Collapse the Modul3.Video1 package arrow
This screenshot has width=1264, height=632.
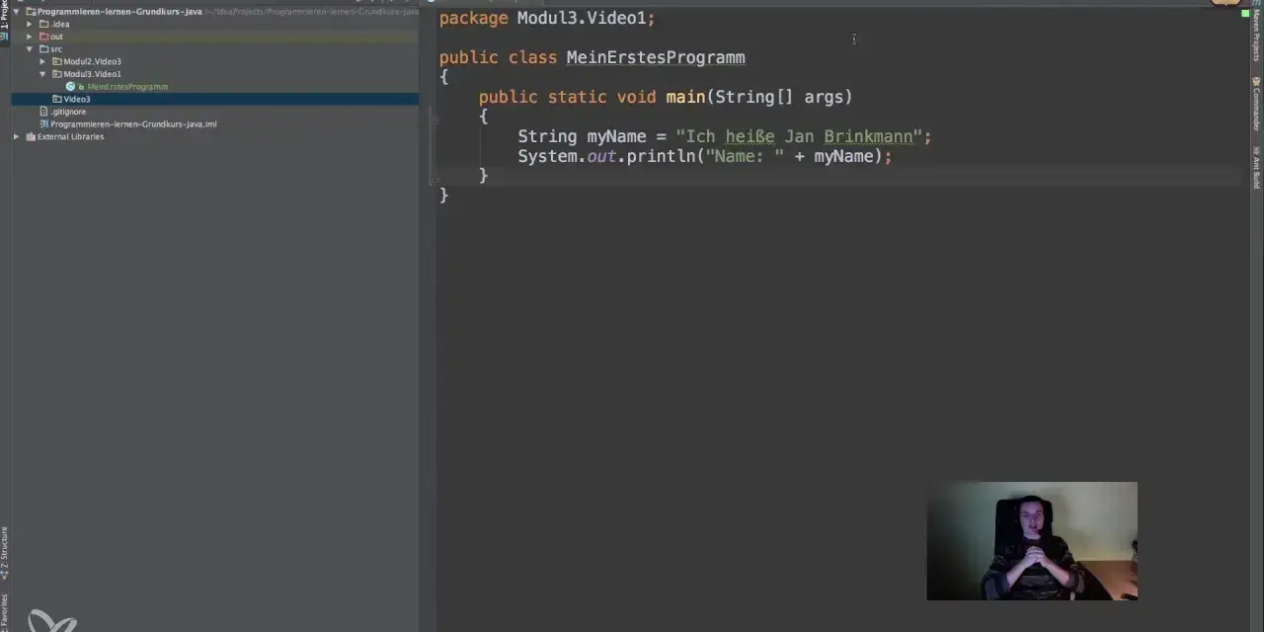42,74
